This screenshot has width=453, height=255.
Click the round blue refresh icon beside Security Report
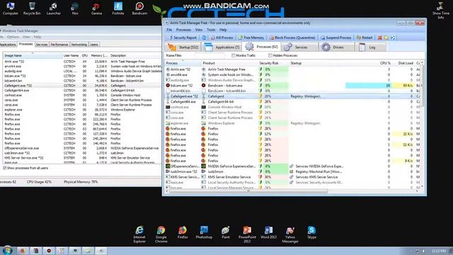coord(205,38)
